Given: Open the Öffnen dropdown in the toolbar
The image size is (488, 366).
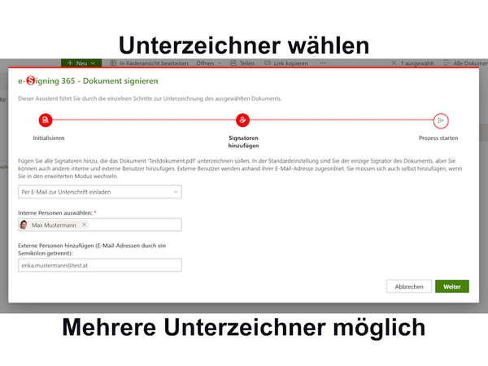Looking at the screenshot, I should [209, 63].
